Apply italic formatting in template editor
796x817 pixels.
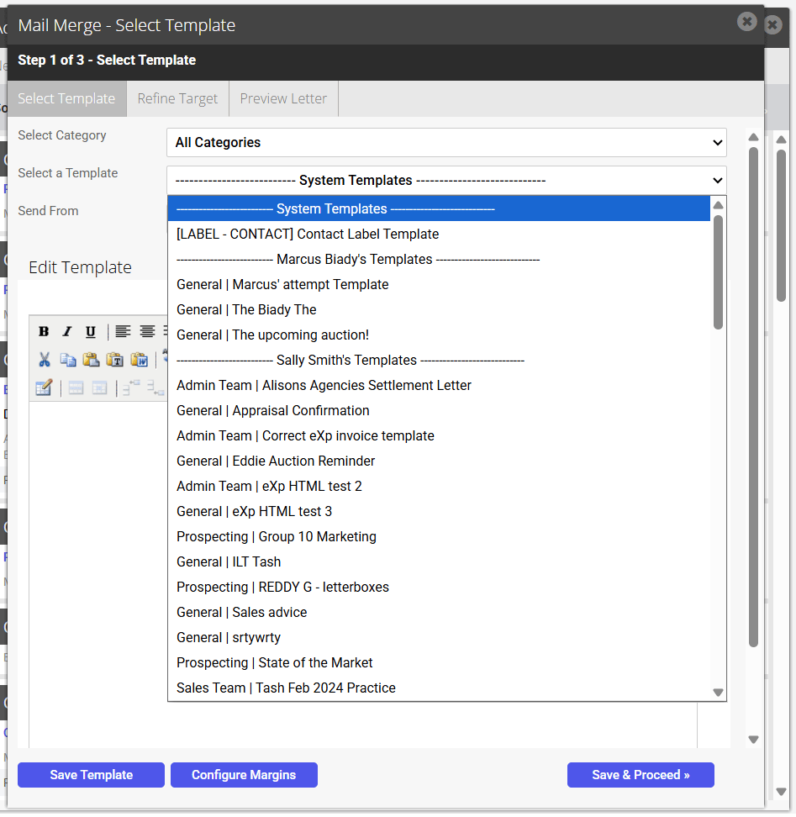66,331
